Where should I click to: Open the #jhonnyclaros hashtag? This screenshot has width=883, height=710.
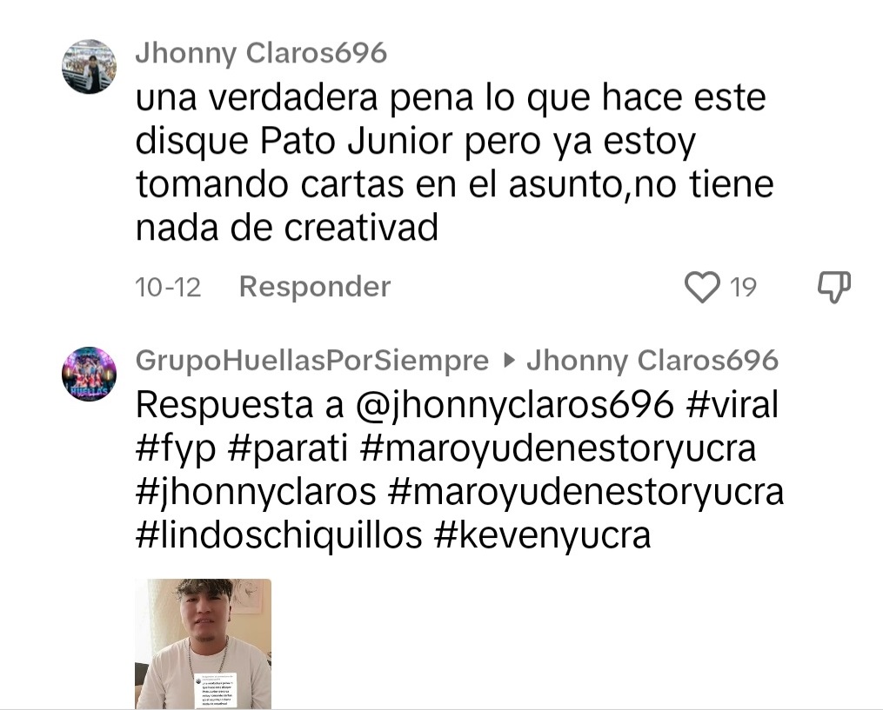(x=256, y=492)
